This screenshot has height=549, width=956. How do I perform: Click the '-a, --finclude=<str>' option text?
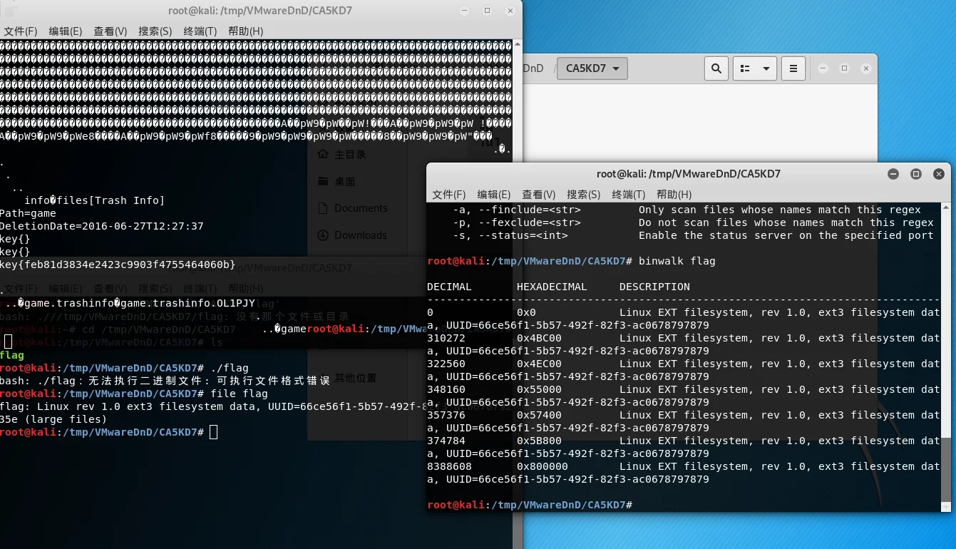(517, 210)
